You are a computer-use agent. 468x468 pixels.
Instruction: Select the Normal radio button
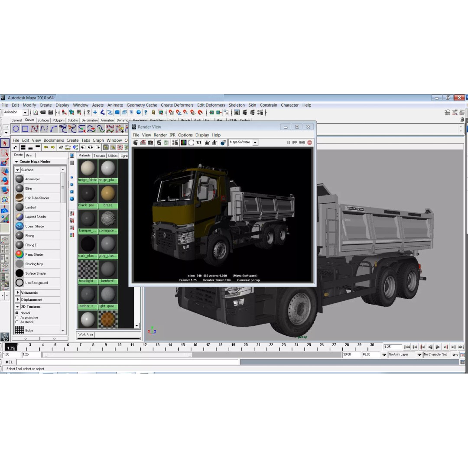17,313
